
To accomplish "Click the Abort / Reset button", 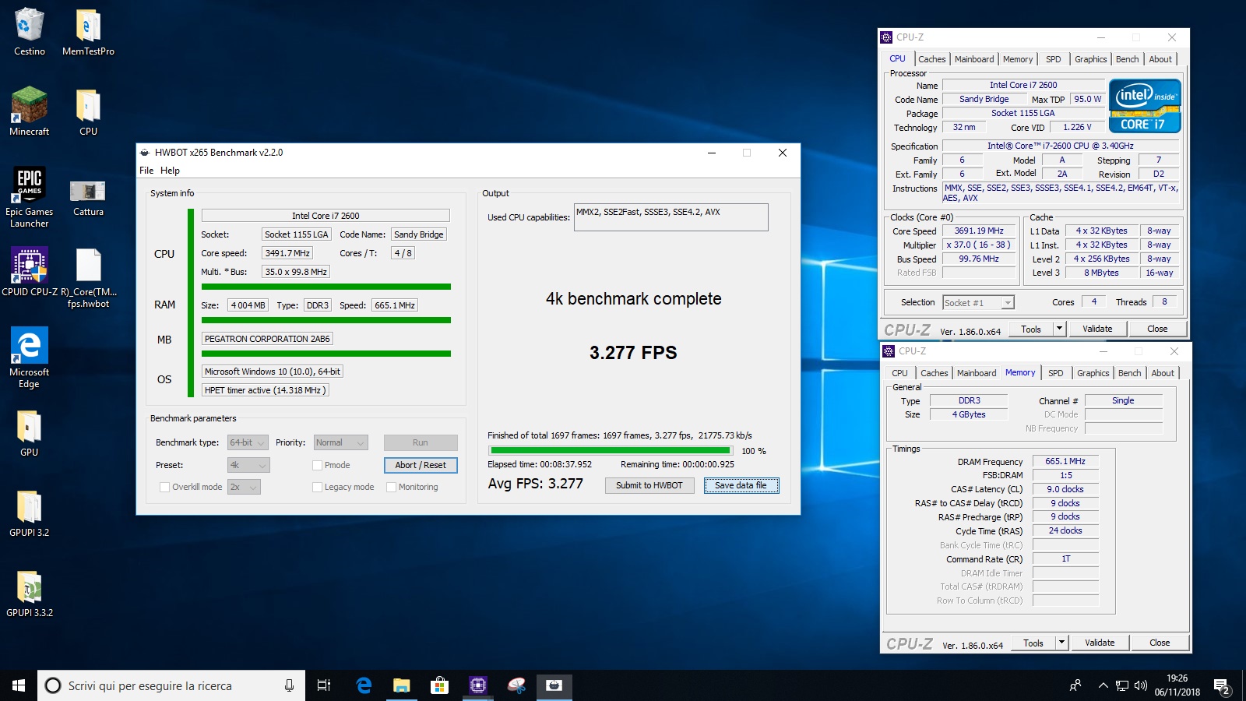I will click(421, 465).
